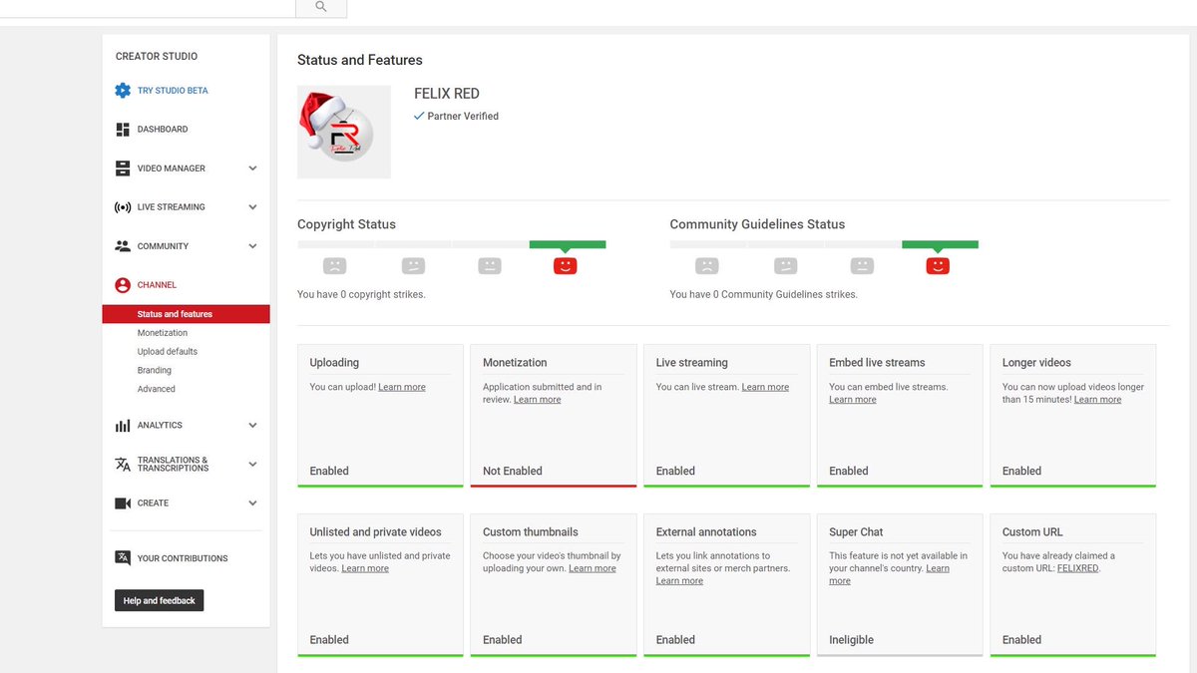Open the Branding settings page

click(155, 371)
